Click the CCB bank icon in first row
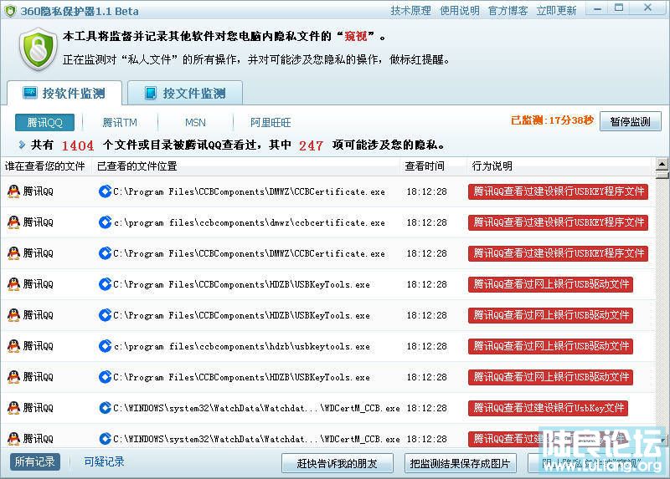 click(105, 191)
